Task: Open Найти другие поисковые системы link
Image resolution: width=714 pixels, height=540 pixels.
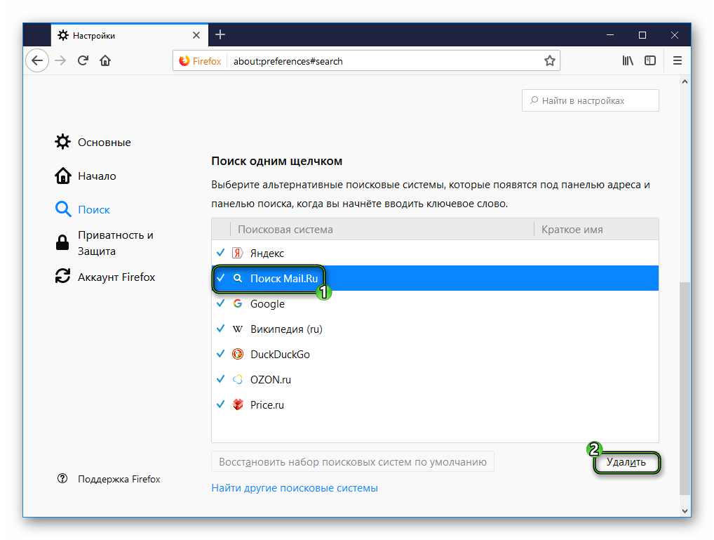Action: point(295,488)
